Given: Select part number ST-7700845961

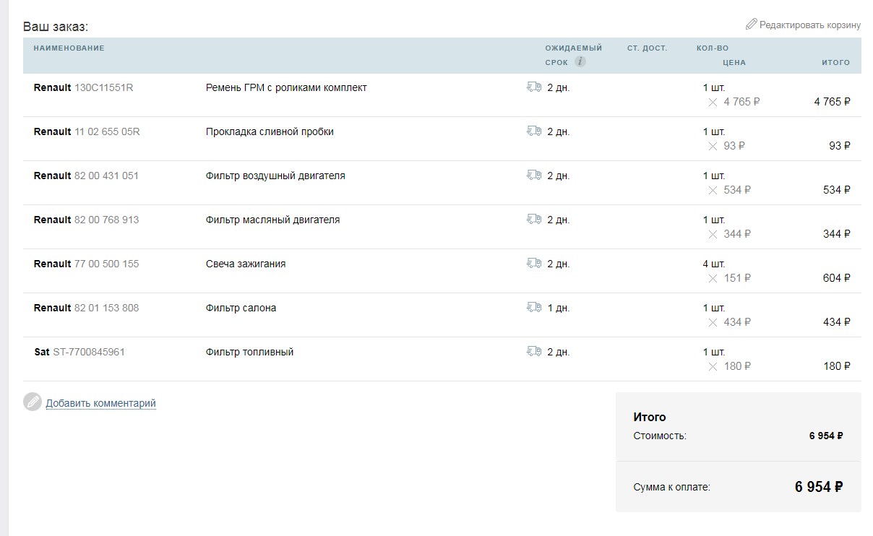Looking at the screenshot, I should click(89, 352).
